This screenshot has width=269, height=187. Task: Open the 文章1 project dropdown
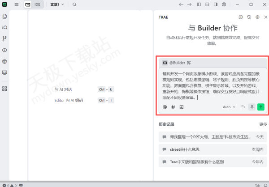pos(57,4)
